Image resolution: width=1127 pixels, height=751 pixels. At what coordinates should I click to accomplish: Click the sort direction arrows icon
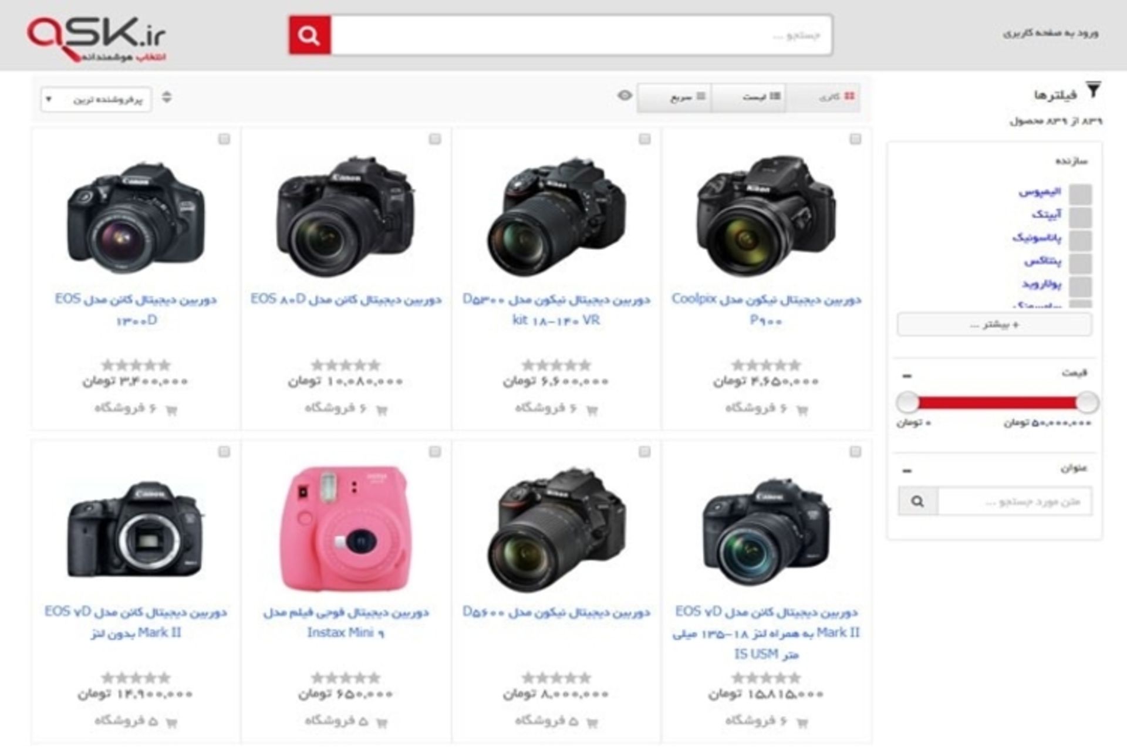pos(167,97)
